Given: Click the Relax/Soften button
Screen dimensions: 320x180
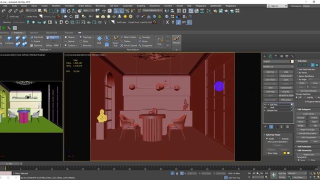Looking at the screenshot, I should pos(128,37).
